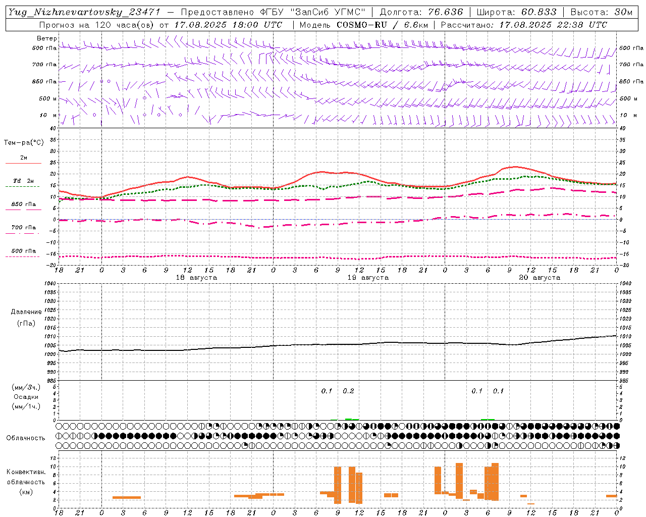Click the station title Yug_Nizhnevartovsky_23471
This screenshot has height=517, width=646.
(x=84, y=12)
